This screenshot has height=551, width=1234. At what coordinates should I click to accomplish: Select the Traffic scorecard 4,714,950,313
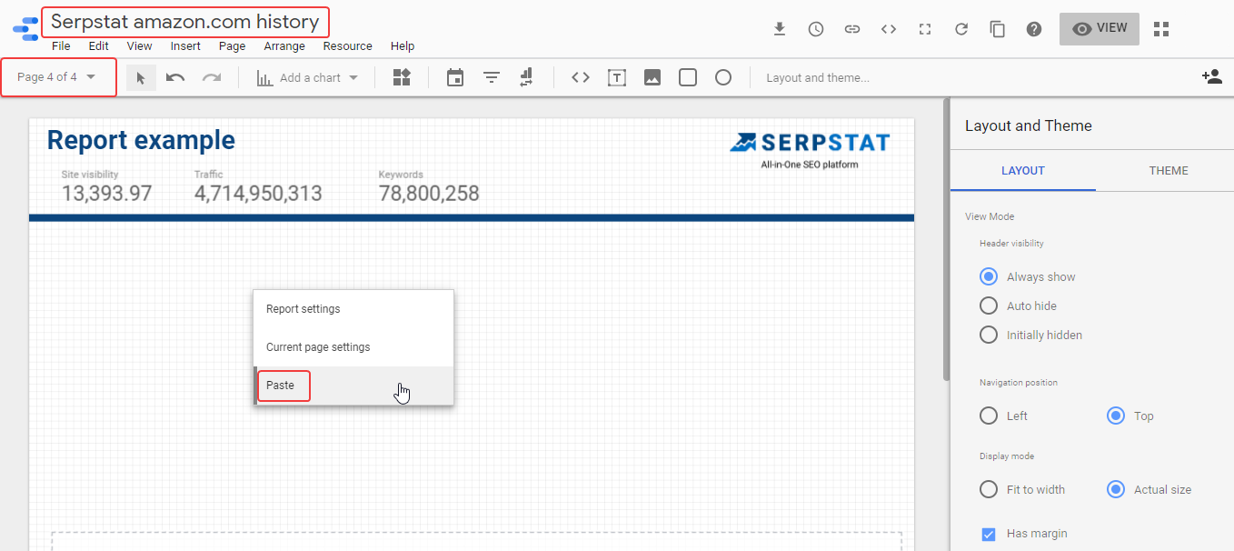258,187
